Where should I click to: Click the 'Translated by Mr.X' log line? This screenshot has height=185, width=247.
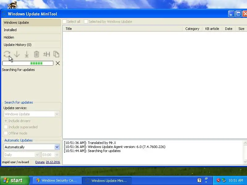tap(90, 143)
